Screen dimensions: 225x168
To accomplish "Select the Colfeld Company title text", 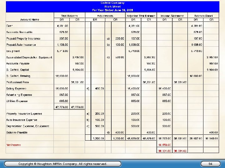I will click(112, 3).
